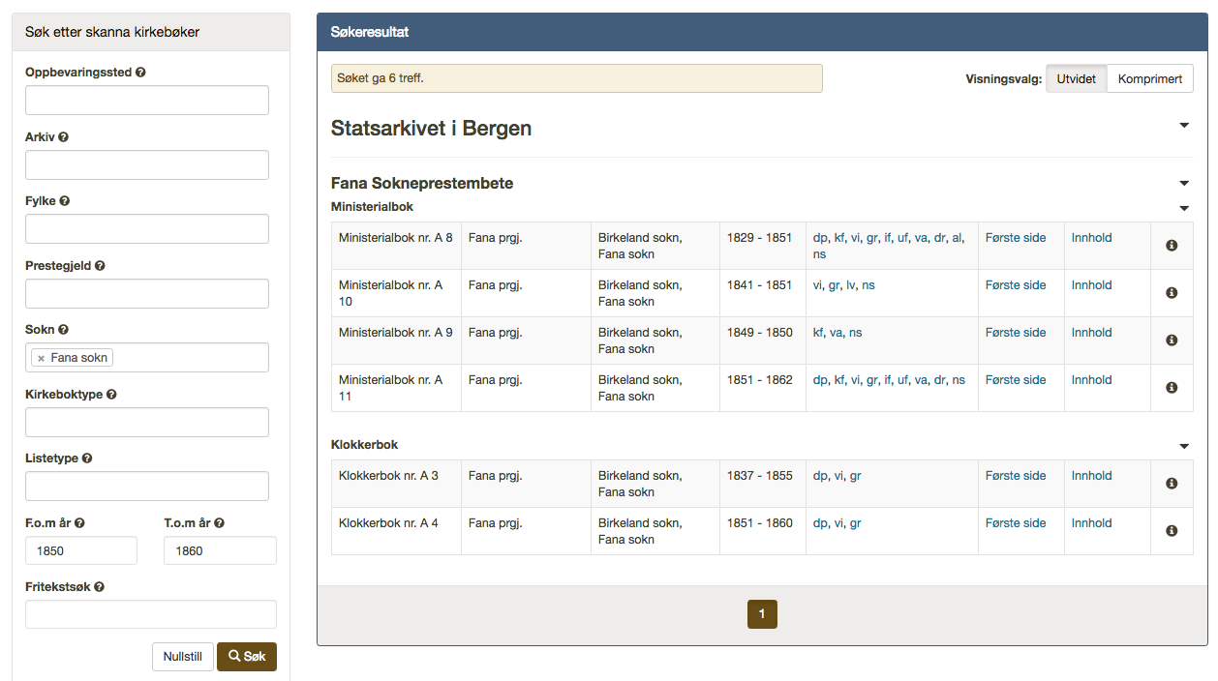Screen dimensions: 1218x681
Task: Open Første side for Ministerialbok A 8
Action: [1016, 238]
